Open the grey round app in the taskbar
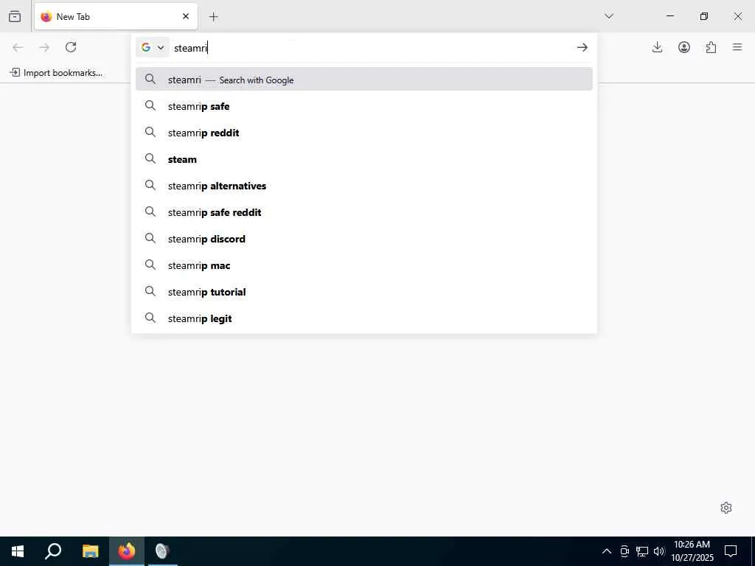This screenshot has height=566, width=755. 162,551
